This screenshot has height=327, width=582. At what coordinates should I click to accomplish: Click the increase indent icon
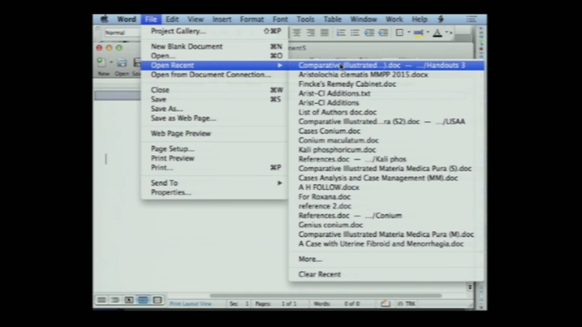383,33
